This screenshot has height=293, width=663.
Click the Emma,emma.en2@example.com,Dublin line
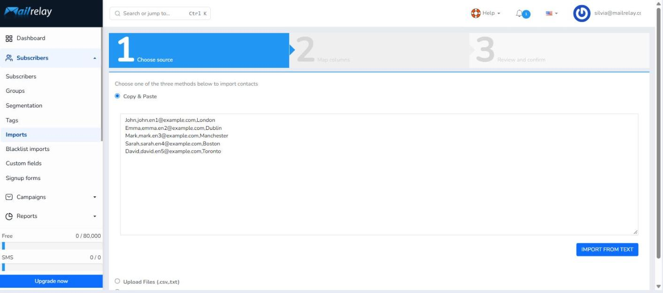tap(173, 128)
